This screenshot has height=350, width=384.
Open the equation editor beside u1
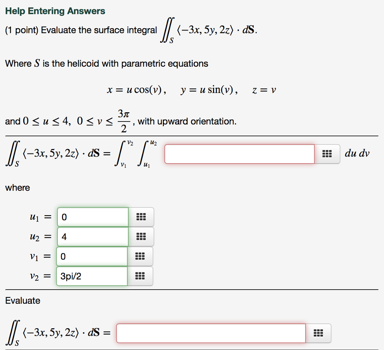tap(140, 217)
